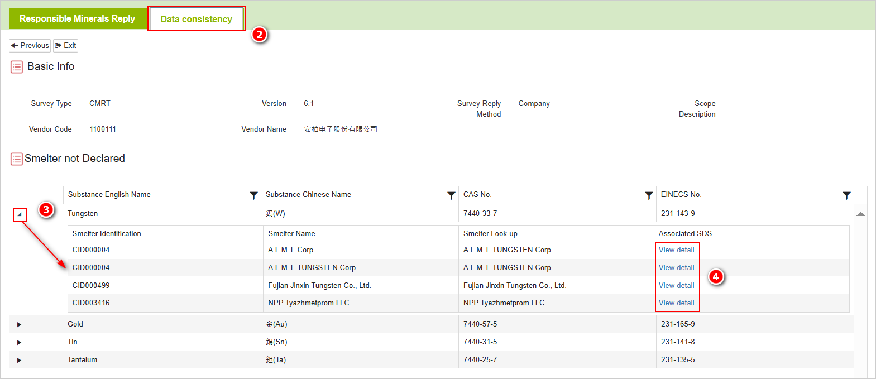The height and width of the screenshot is (379, 876).
Task: Click the vendor name 安柏电子股份有限公司
Action: [341, 129]
